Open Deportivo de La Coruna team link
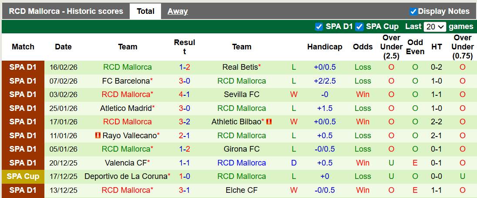 pyautogui.click(x=126, y=176)
